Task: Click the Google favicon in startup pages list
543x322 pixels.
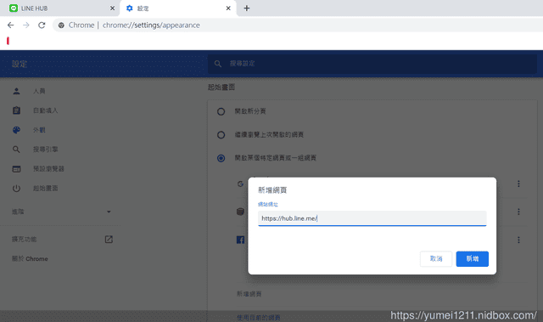Action: pos(240,184)
